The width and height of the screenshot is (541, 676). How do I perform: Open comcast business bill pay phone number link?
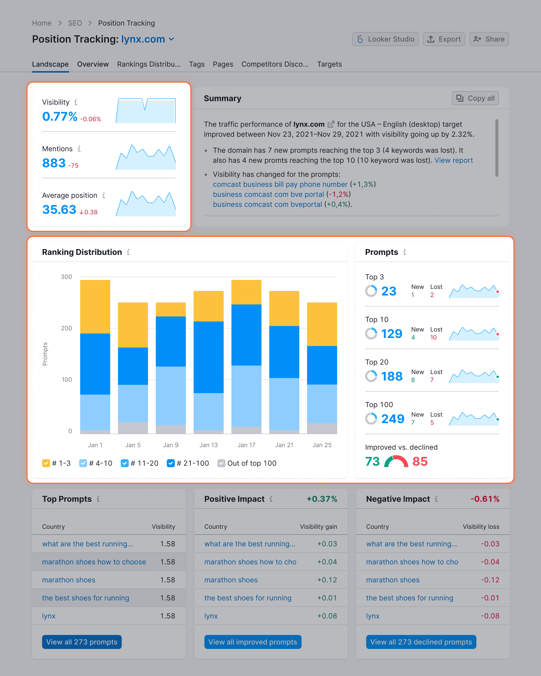pos(280,184)
